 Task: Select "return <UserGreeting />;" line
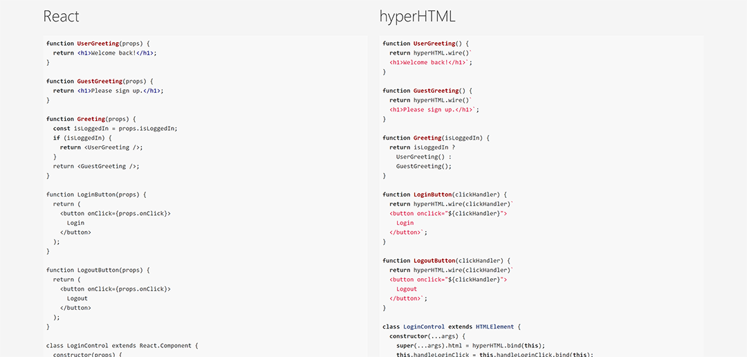coord(102,147)
